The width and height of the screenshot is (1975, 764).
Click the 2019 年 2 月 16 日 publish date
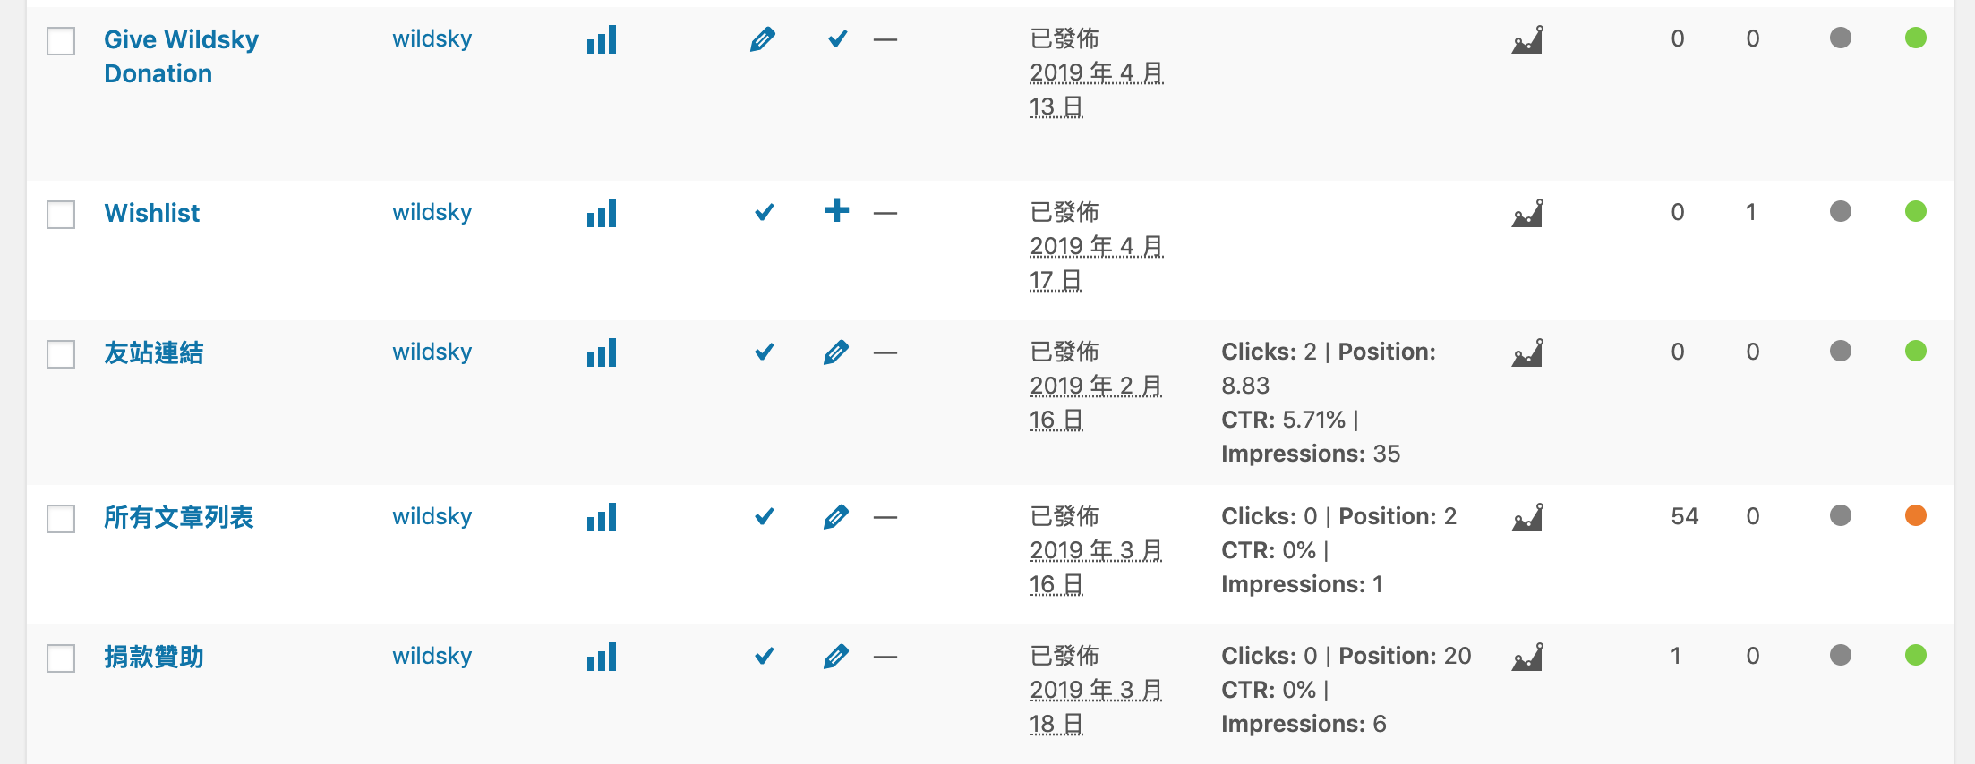point(1096,403)
